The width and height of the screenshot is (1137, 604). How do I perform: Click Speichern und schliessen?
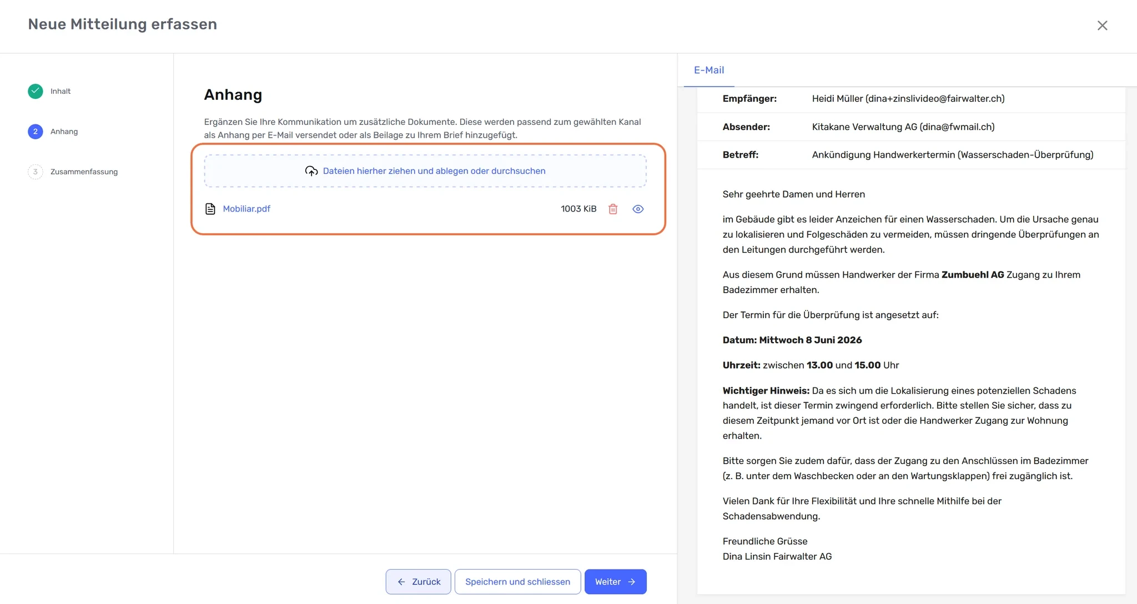pyautogui.click(x=517, y=582)
